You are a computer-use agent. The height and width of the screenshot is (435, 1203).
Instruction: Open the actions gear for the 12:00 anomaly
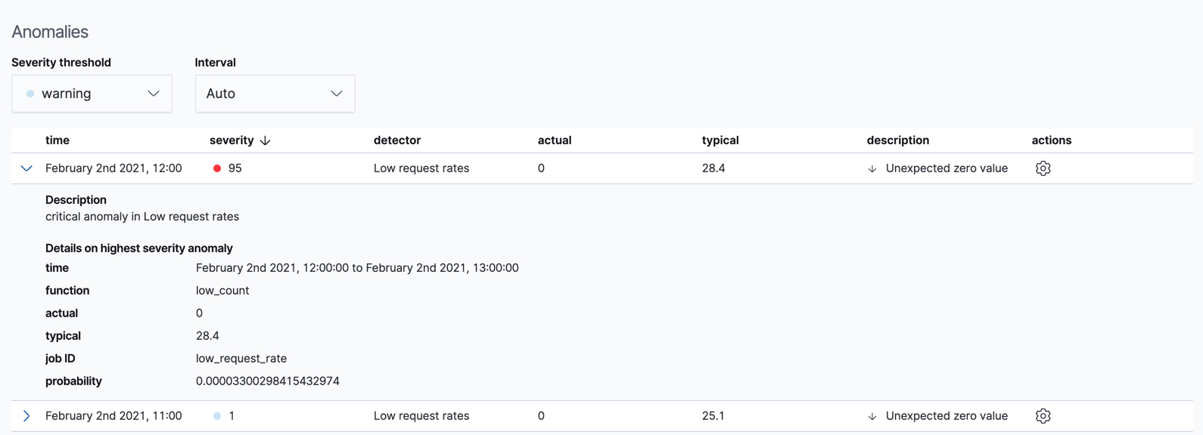[1043, 168]
